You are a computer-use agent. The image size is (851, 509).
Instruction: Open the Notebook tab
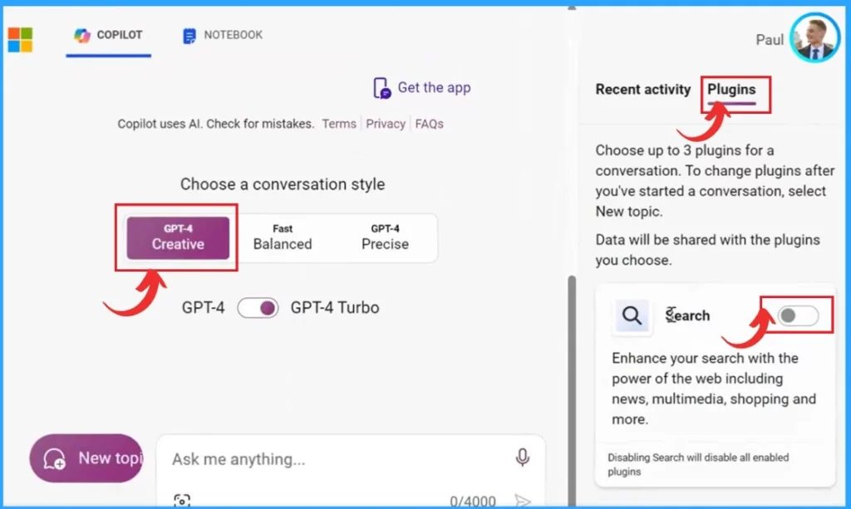pyautogui.click(x=223, y=35)
